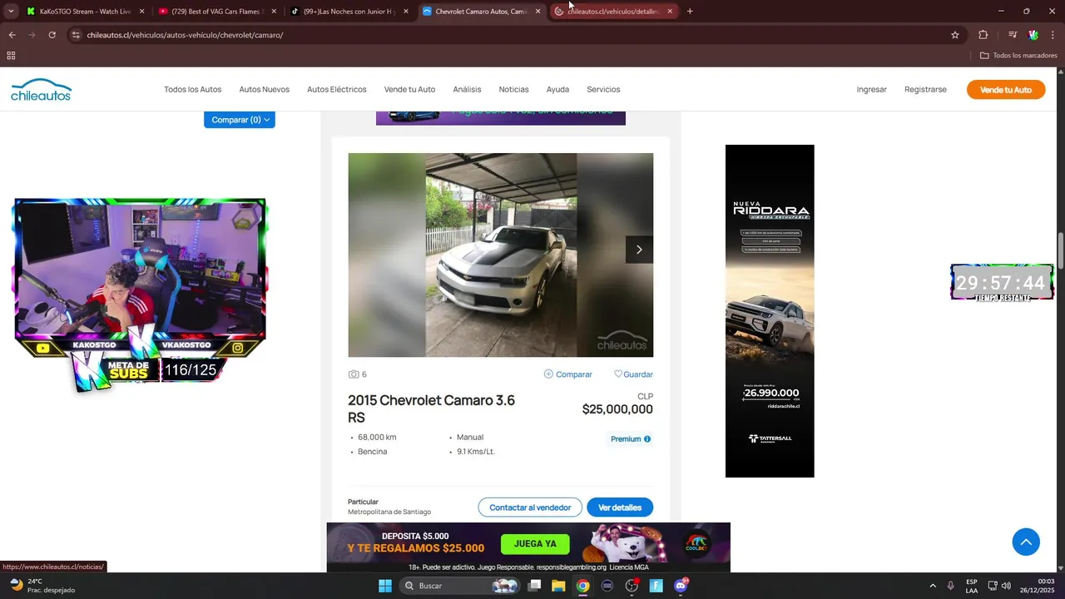Click the Premium info icon
Viewport: 1065px width, 599px height.
[647, 439]
